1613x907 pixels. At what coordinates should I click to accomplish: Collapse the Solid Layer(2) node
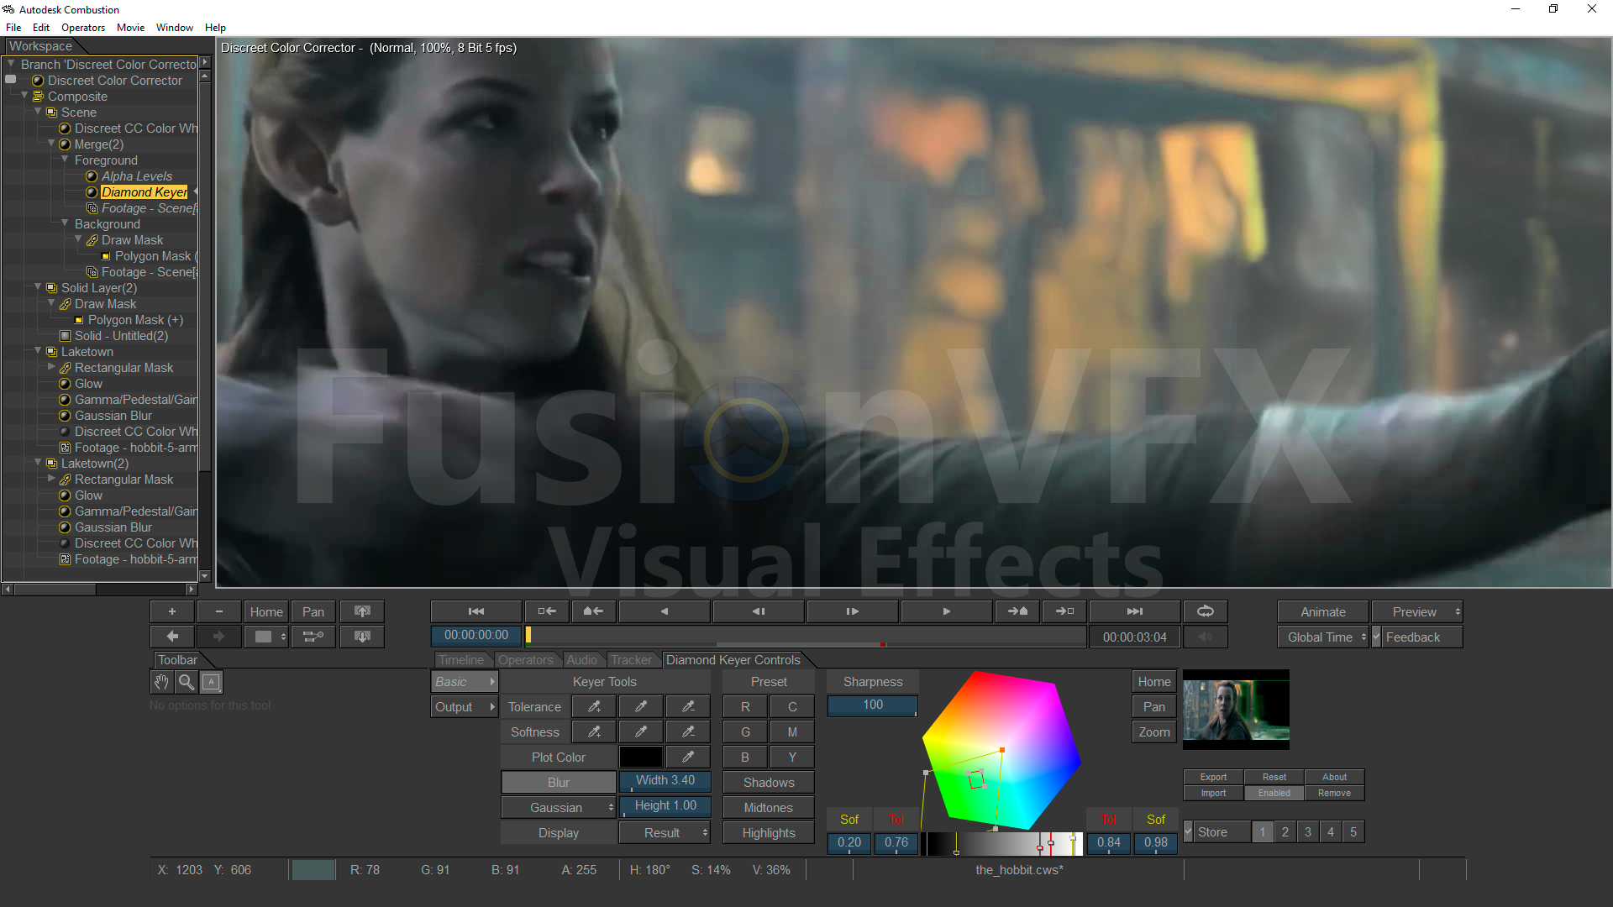point(38,287)
